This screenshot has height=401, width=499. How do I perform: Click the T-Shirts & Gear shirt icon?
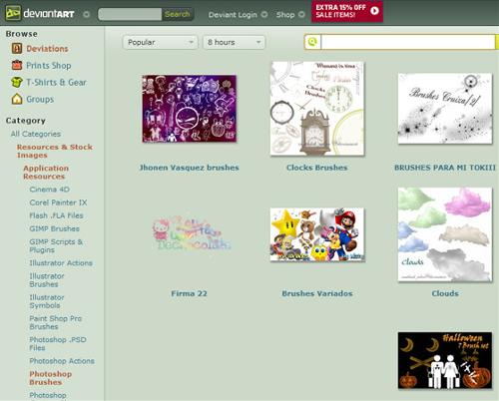point(17,82)
